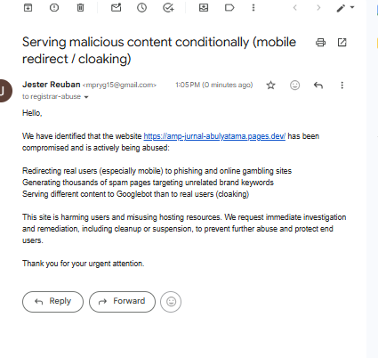This screenshot has height=358, width=378.
Task: Expand recipient details next to registrar-abuse
Action: pyautogui.click(x=86, y=97)
